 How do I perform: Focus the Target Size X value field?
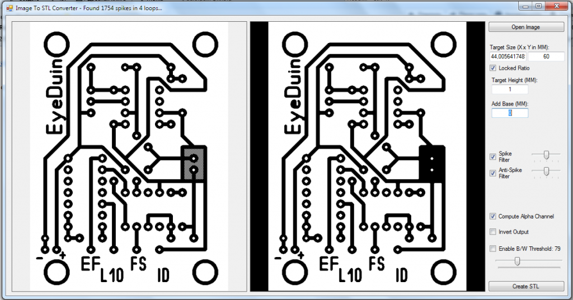508,56
